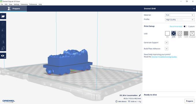Select the Mirror tool in sidebar
Screen dimensions: 196x104
point(3,42)
